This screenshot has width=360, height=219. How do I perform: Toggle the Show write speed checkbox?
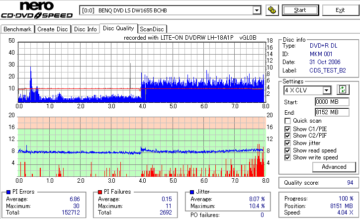[x=287, y=157]
